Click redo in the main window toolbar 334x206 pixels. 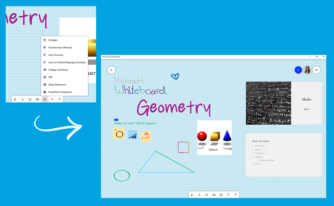(236, 195)
